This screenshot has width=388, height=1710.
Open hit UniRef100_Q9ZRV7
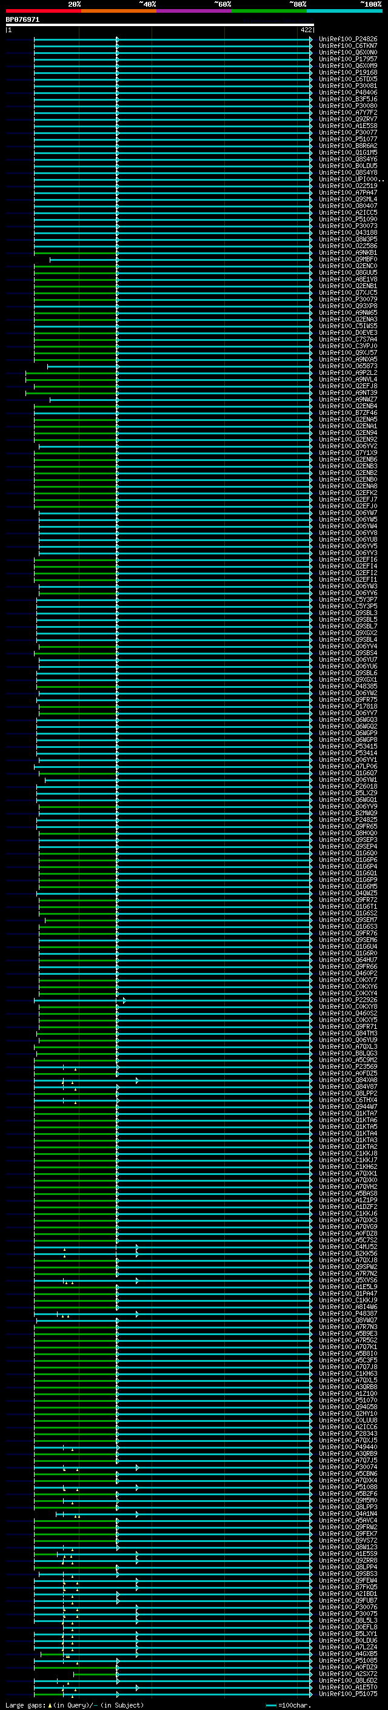(x=347, y=119)
